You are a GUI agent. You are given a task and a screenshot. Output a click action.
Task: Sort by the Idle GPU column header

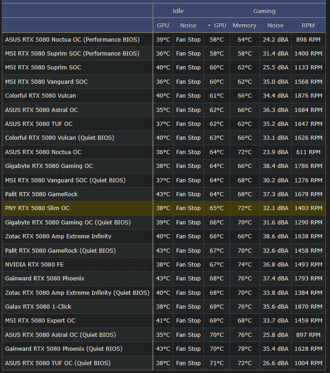coord(163,25)
